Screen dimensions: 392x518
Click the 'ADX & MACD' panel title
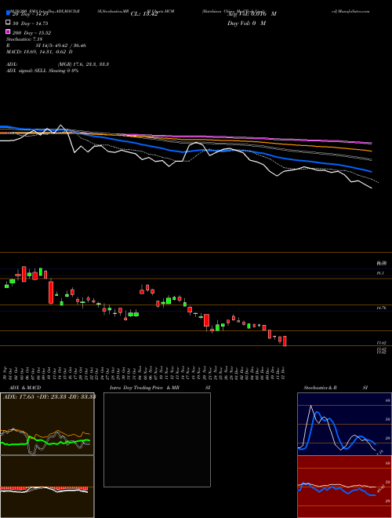point(25,388)
